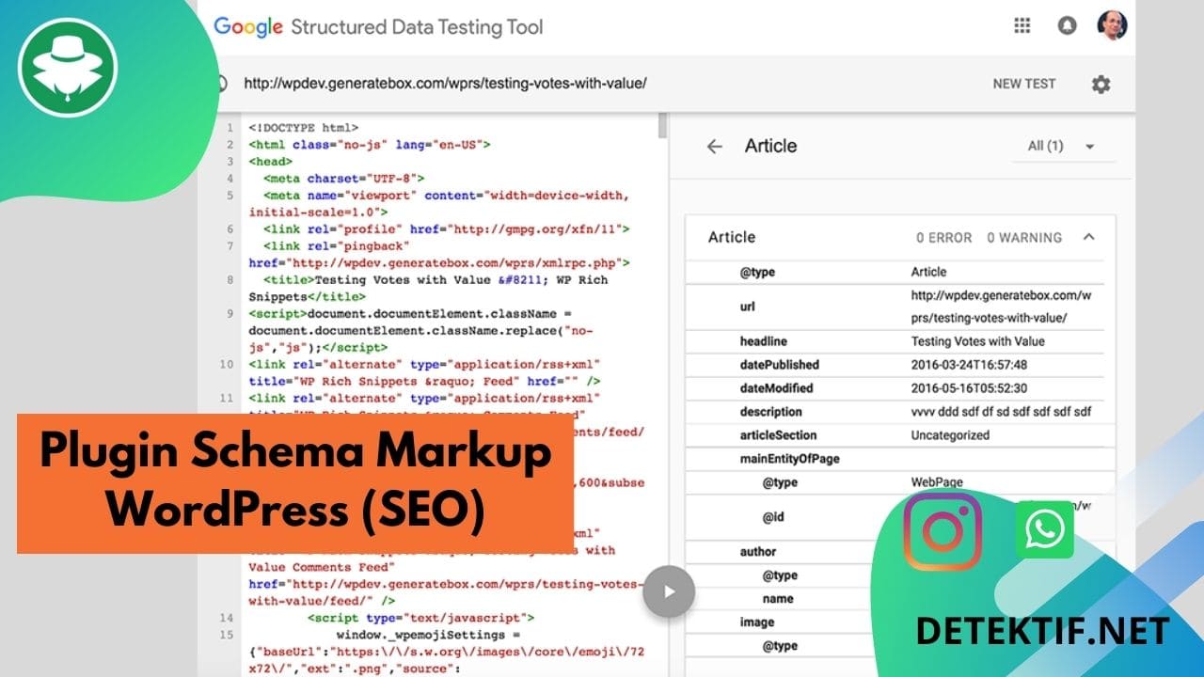Click the 'name' property under author
The width and height of the screenshot is (1204, 677).
[x=778, y=599]
